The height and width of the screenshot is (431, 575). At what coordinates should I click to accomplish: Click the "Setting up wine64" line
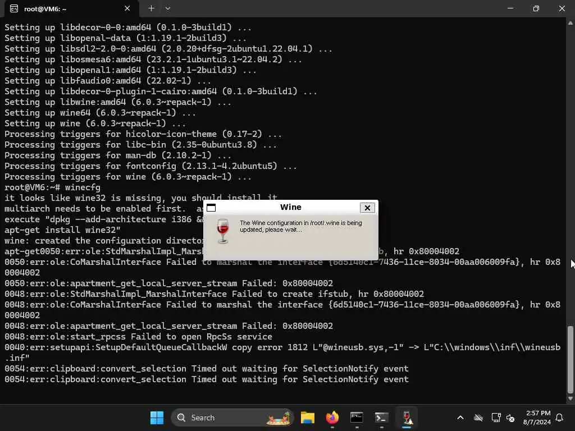pos(100,113)
